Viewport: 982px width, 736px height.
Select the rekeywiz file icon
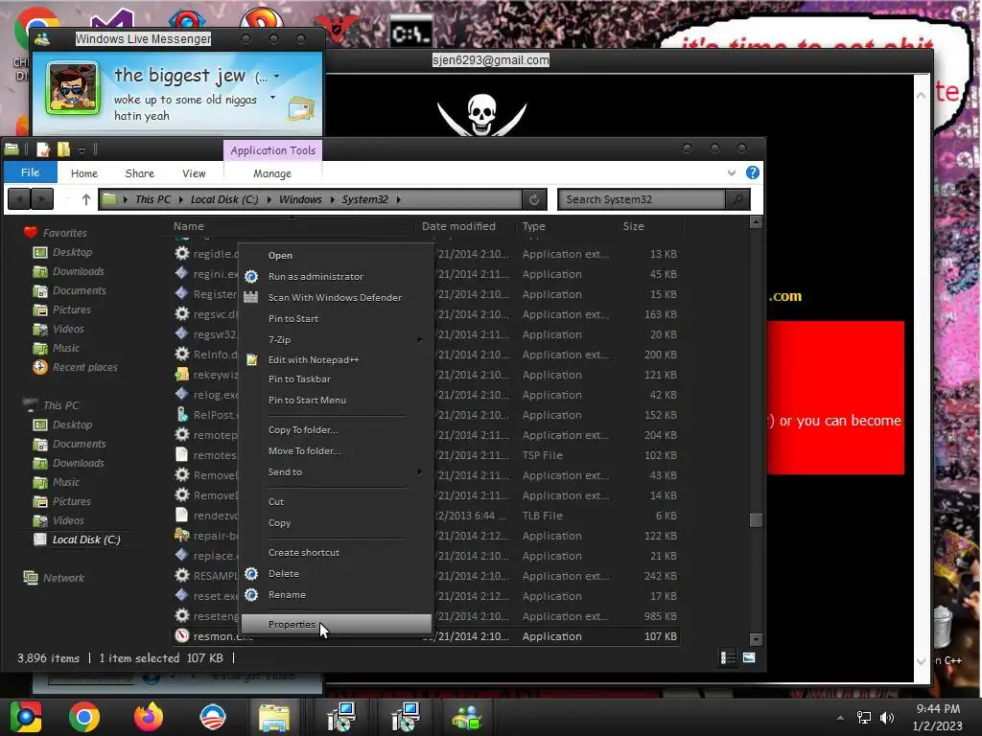pos(181,375)
